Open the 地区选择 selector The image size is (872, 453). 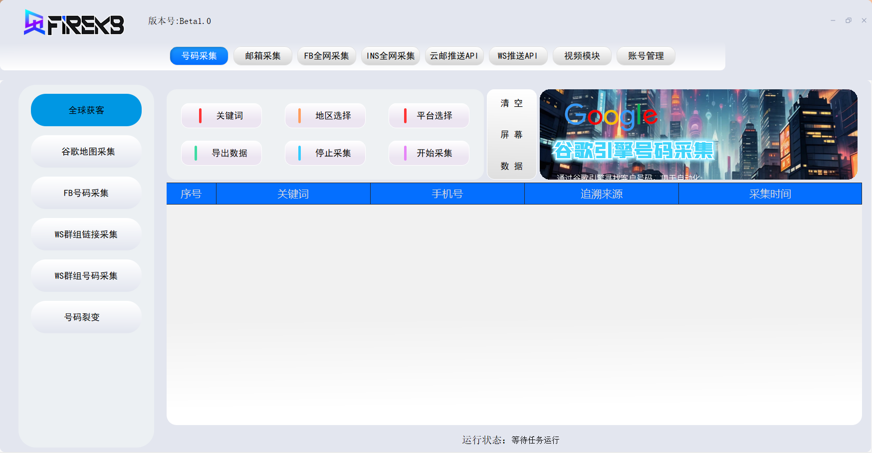tap(325, 116)
